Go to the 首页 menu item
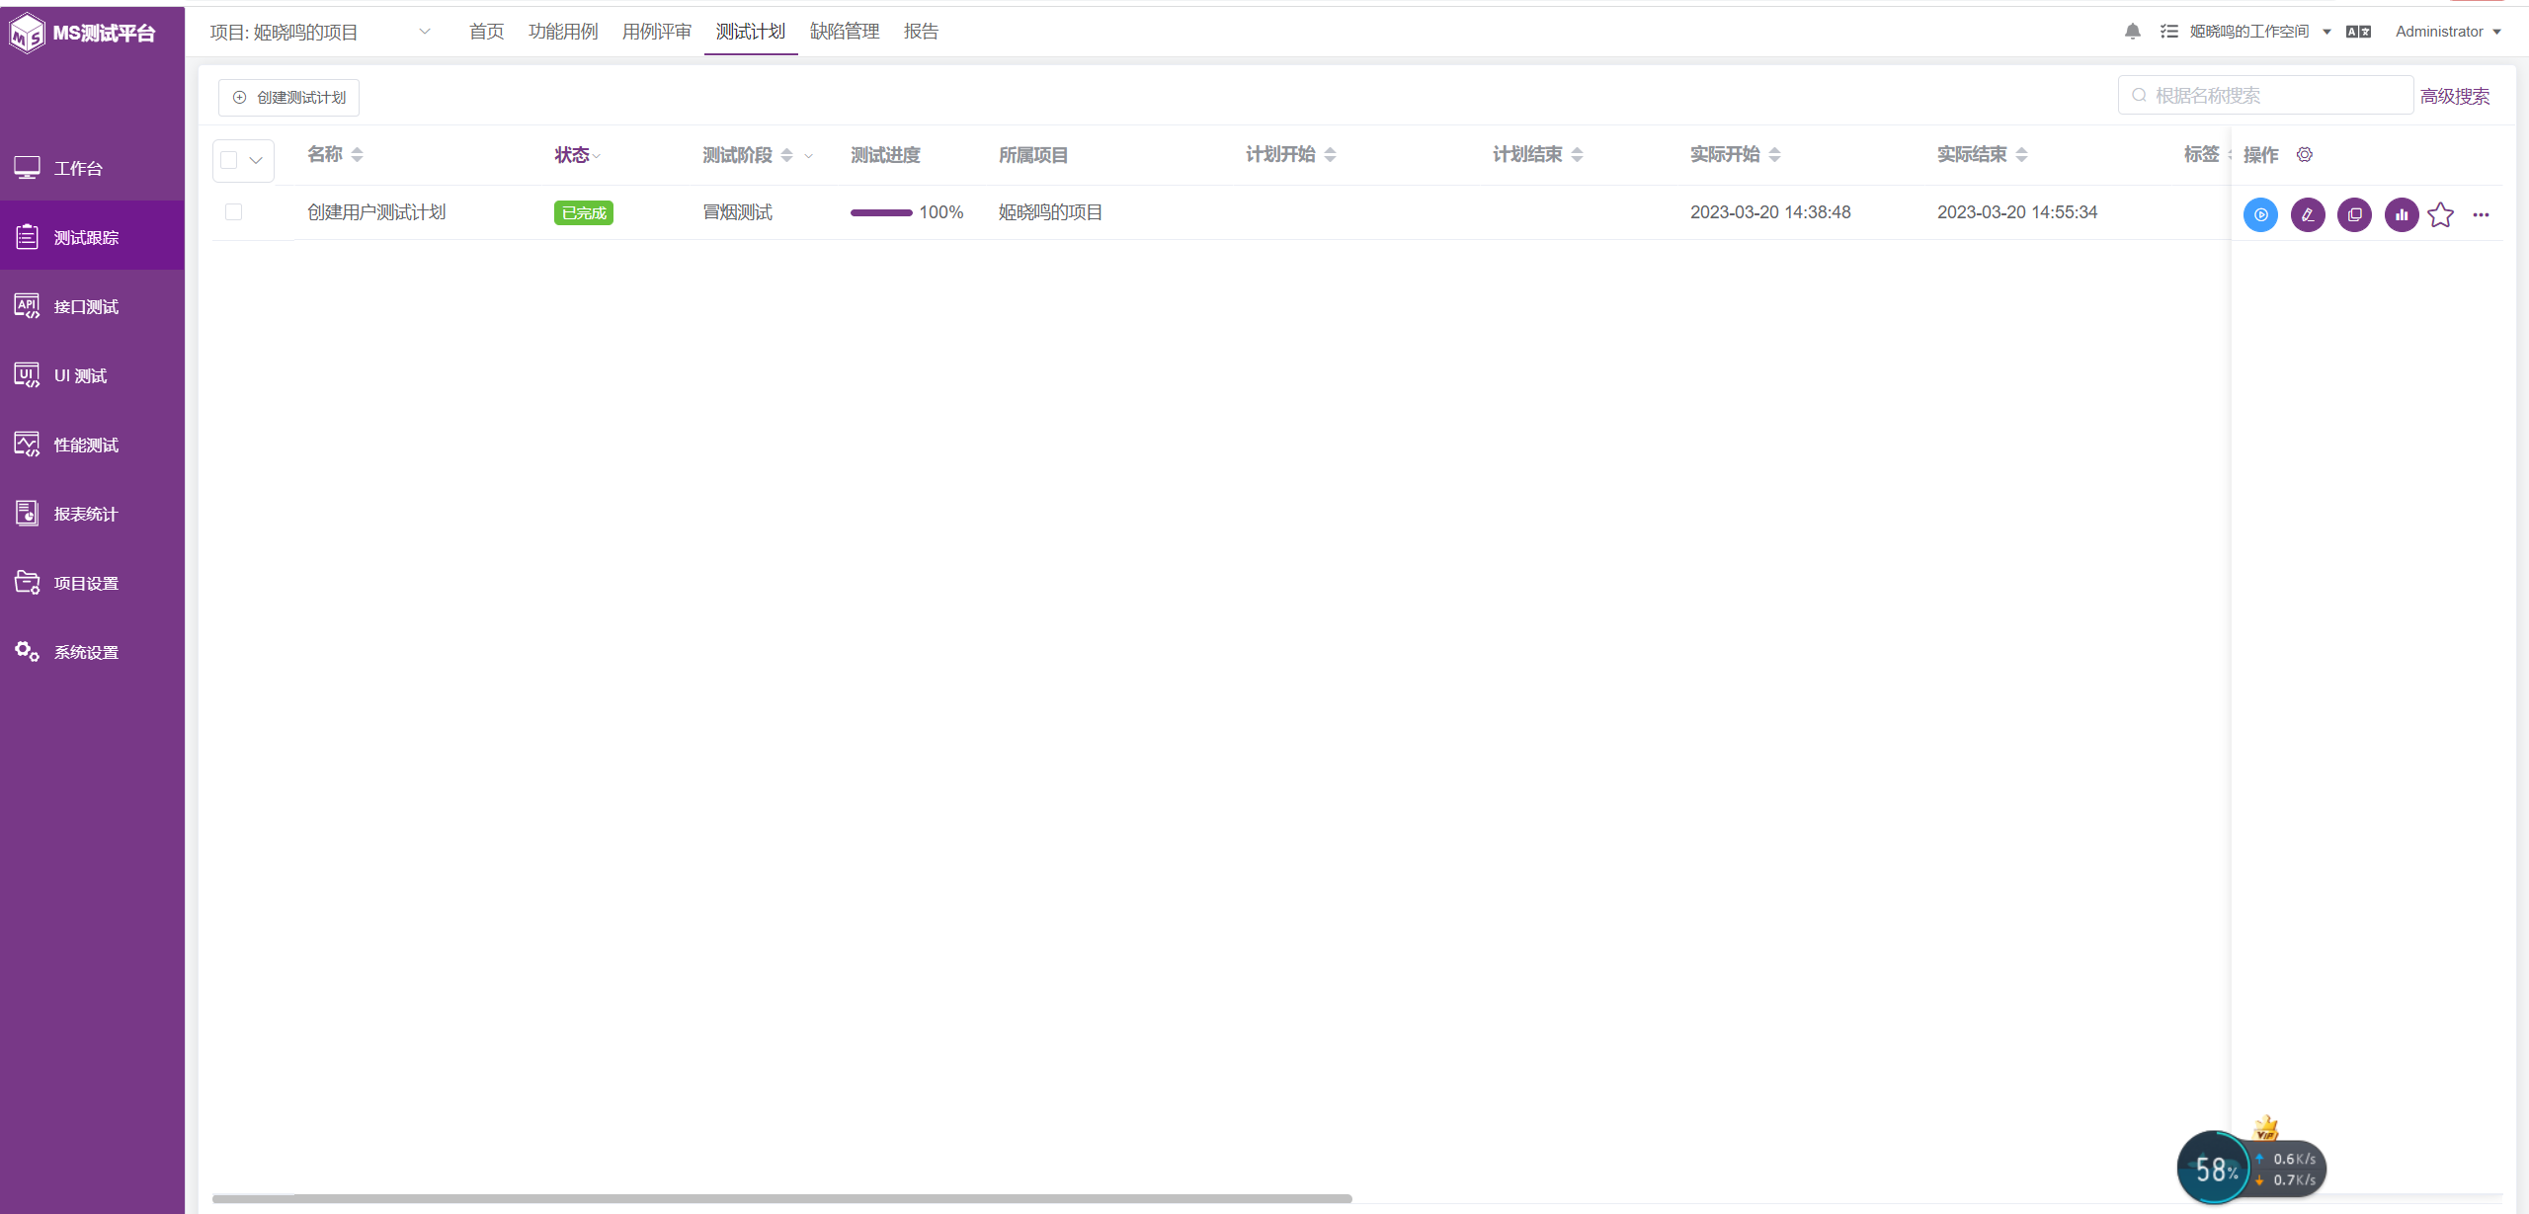The height and width of the screenshot is (1214, 2529). 486,31
